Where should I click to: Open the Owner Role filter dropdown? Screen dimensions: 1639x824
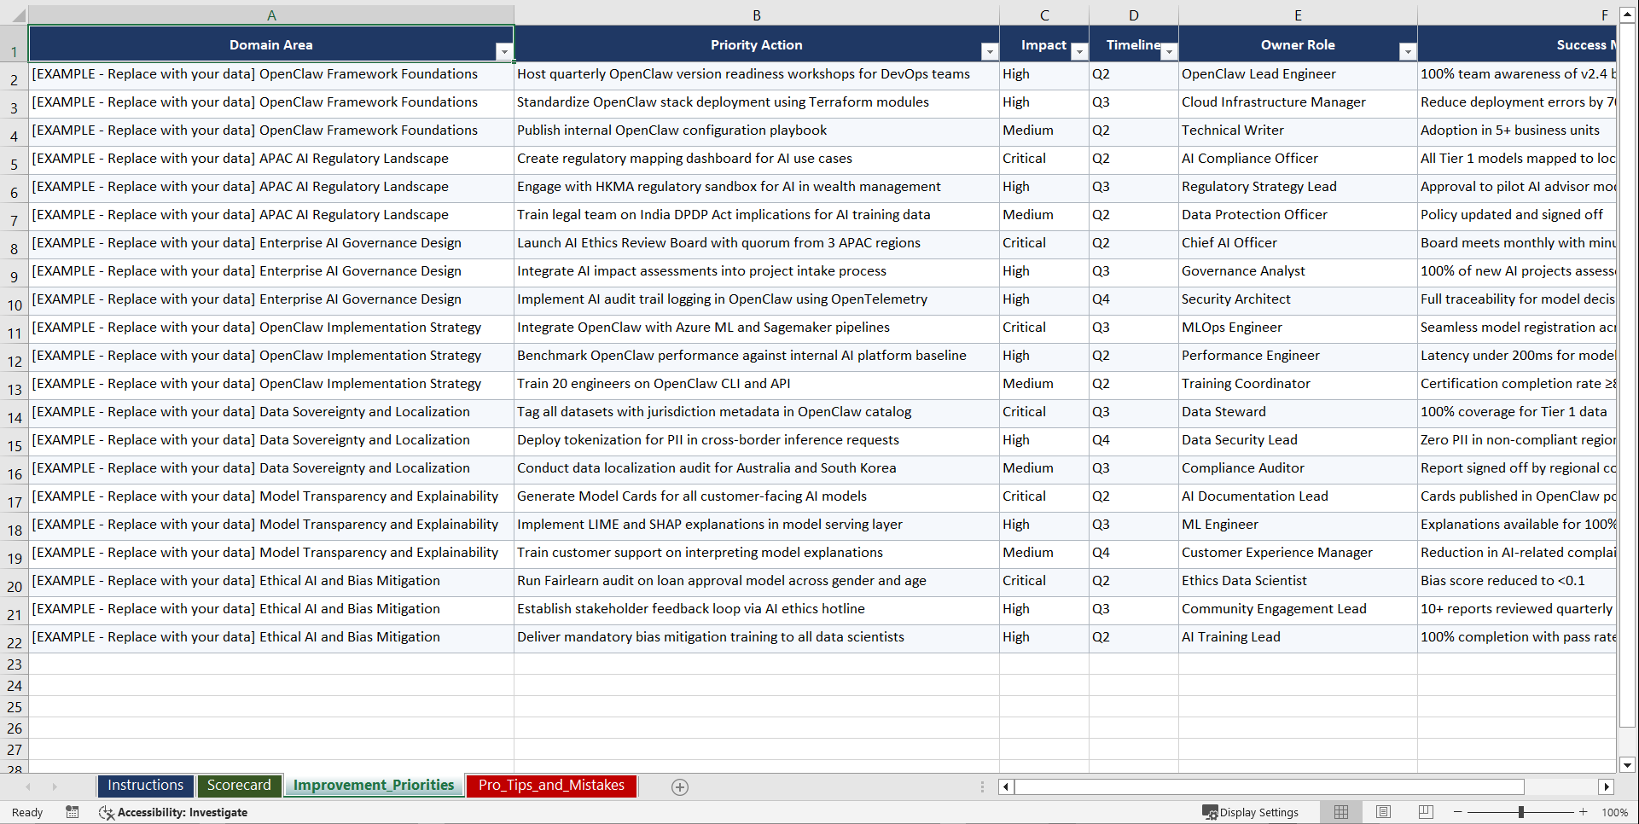coord(1408,51)
